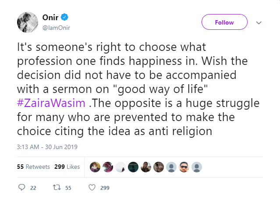Open the @IamOnir handle link

click(x=55, y=28)
